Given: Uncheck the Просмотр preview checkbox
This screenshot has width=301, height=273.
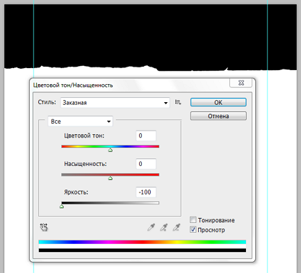Looking at the screenshot, I should pos(193,230).
